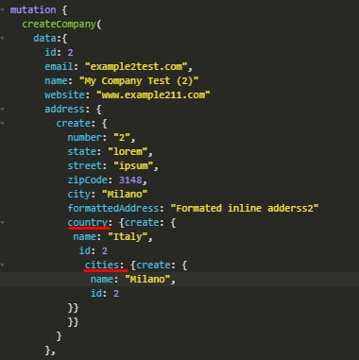The image size is (359, 360).
Task: Collapse the mutation block fold arrow
Action: point(2,10)
